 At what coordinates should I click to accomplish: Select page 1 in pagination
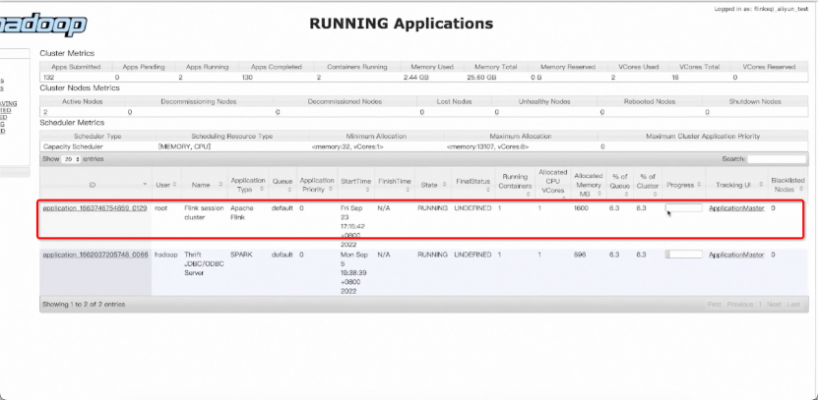(760, 304)
